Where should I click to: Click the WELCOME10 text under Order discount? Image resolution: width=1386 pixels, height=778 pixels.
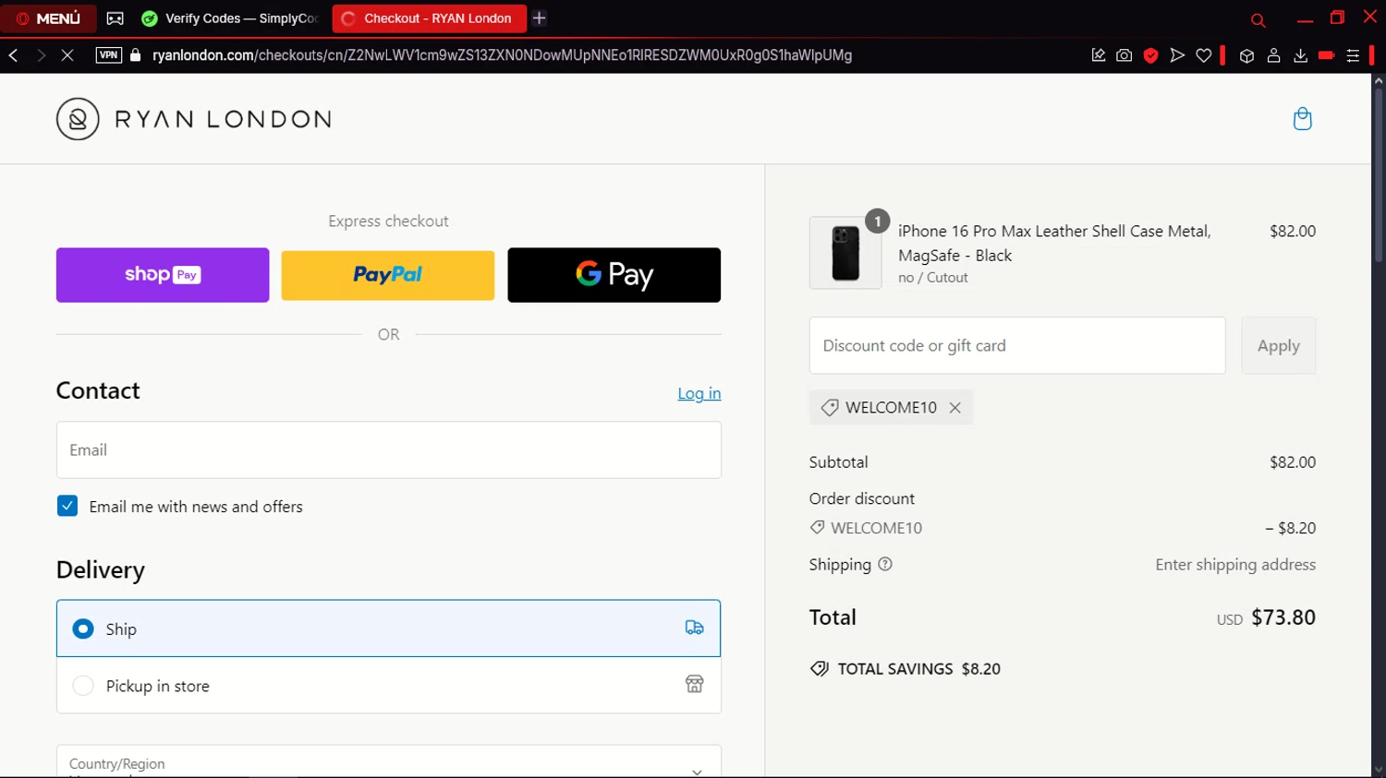coord(876,528)
